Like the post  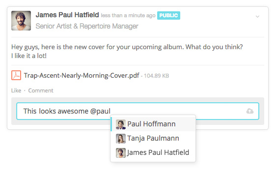coord(16,90)
